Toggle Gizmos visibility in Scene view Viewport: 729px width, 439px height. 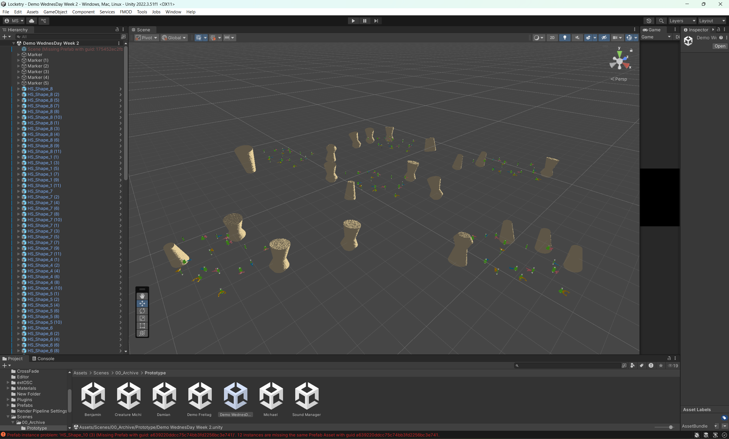point(629,38)
